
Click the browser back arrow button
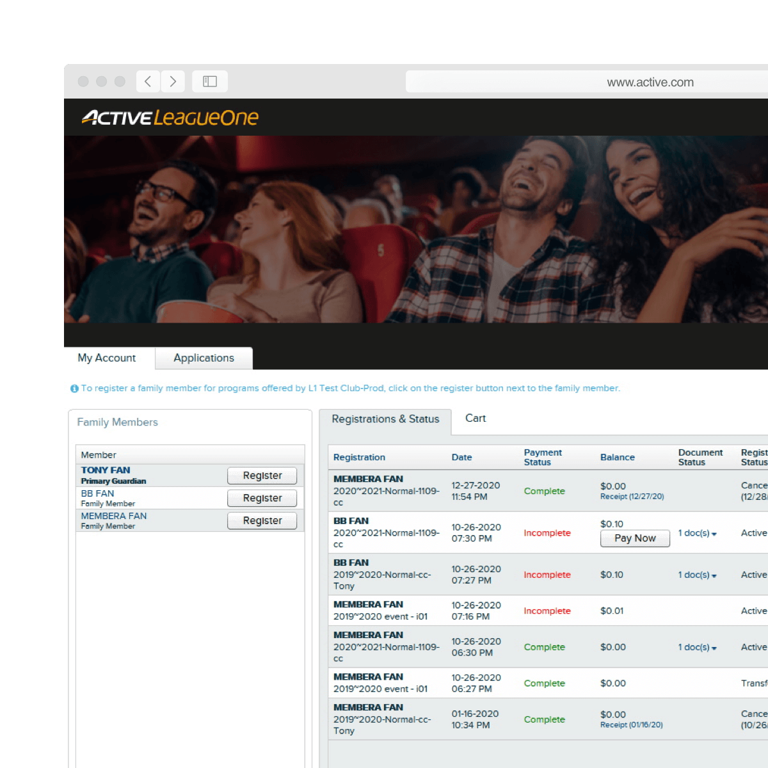point(148,81)
